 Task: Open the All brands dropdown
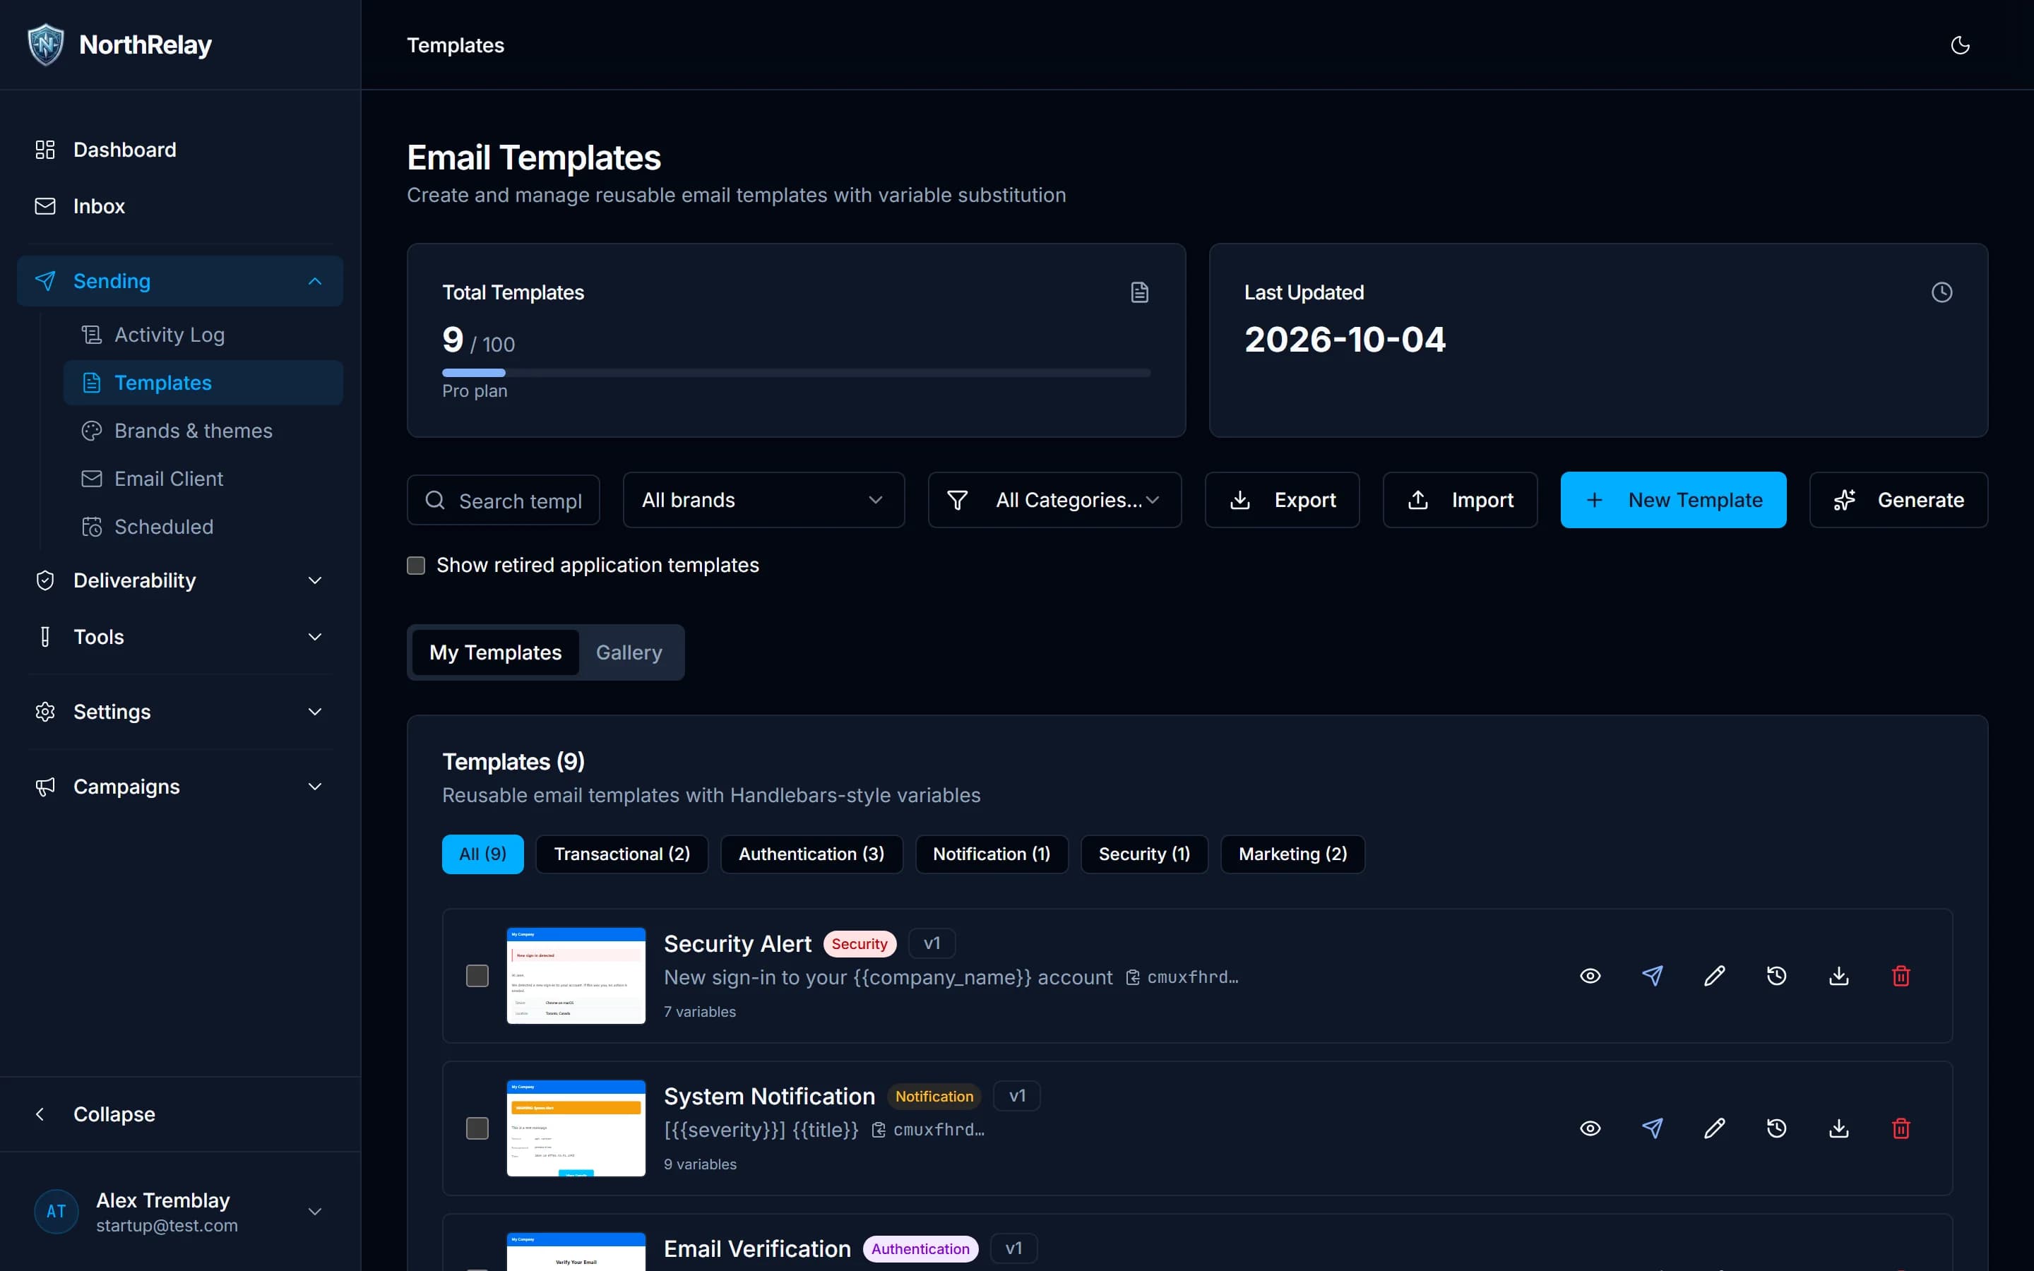(763, 500)
